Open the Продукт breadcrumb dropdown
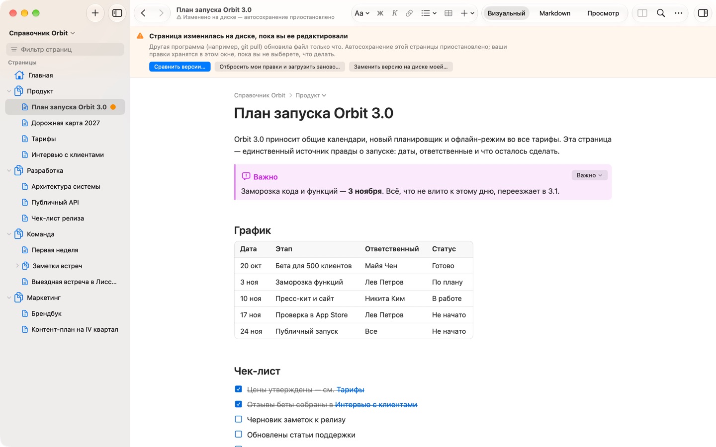The width and height of the screenshot is (716, 447). (x=311, y=95)
